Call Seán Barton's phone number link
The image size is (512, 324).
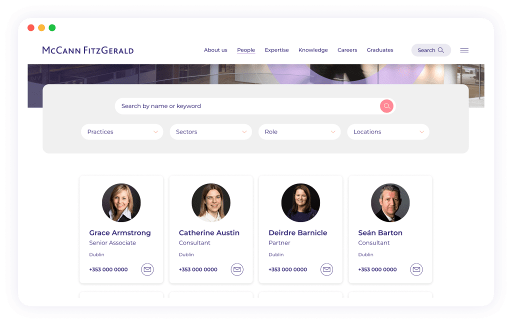[377, 269]
